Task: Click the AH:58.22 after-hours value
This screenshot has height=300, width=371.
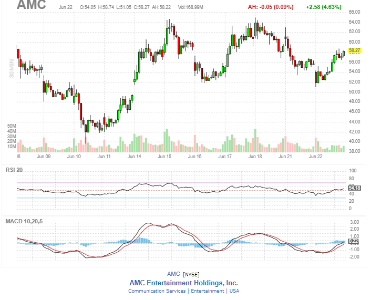Action: tap(161, 7)
